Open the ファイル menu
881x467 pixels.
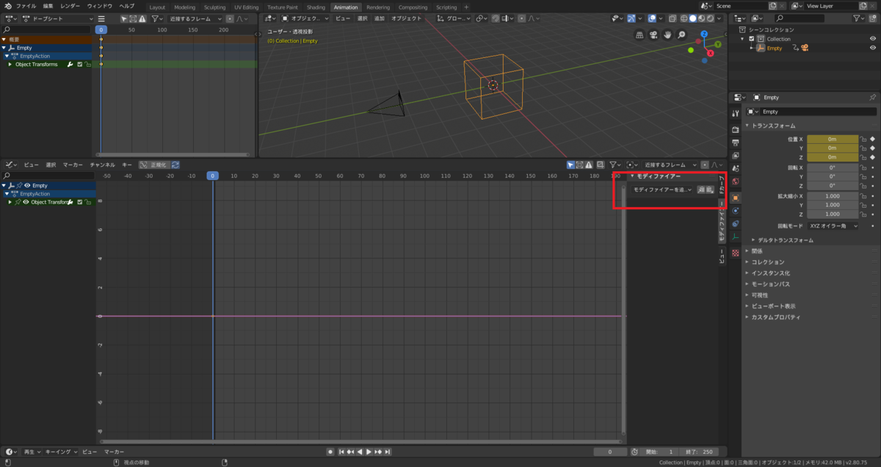(26, 6)
